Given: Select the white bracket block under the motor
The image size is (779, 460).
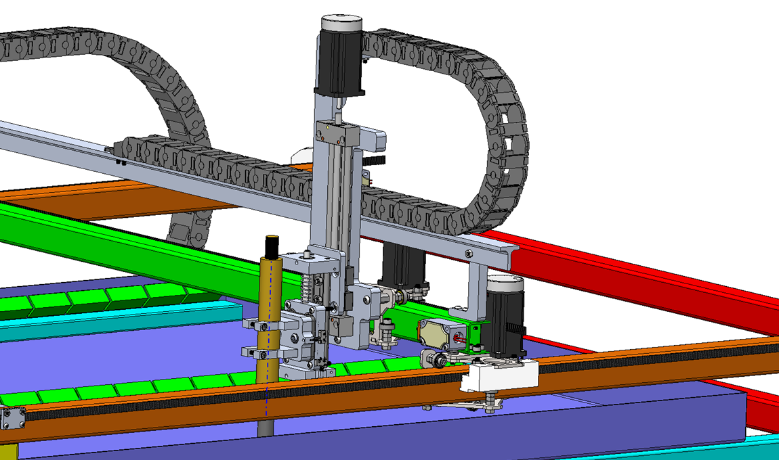Looking at the screenshot, I should [x=500, y=374].
